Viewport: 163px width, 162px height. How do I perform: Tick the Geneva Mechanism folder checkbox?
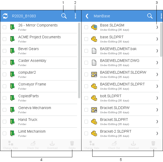4,110
